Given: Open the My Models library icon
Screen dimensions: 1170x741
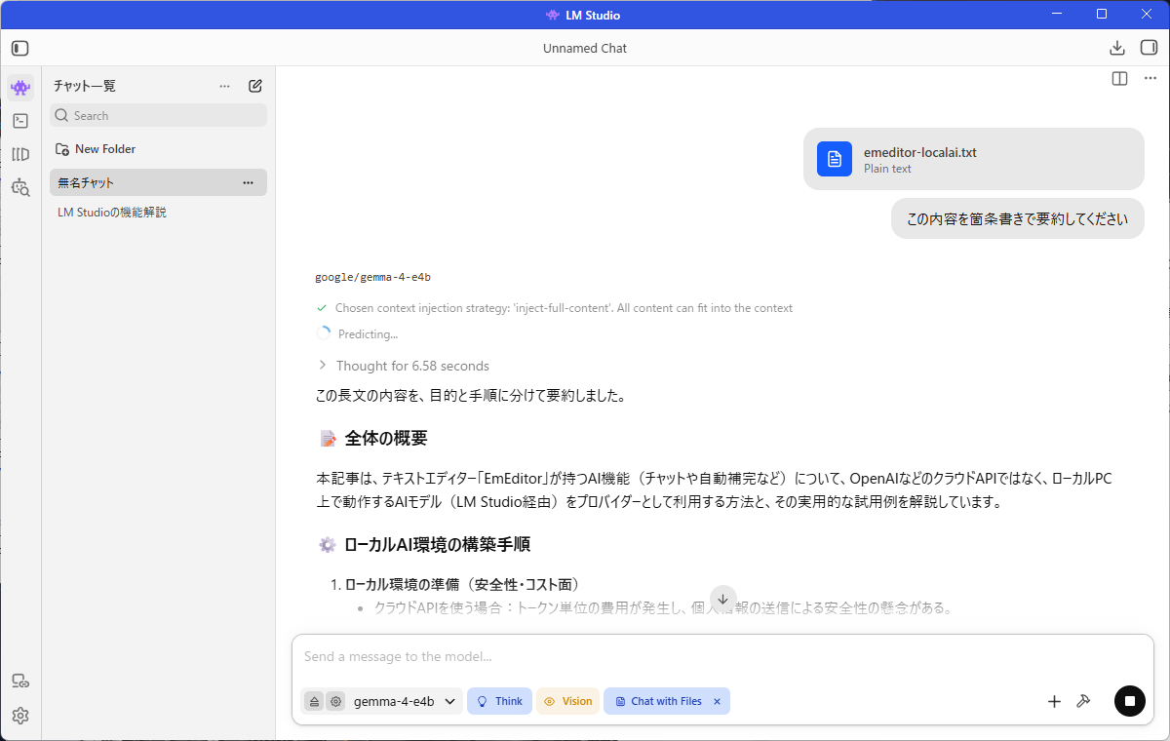Looking at the screenshot, I should coord(20,154).
